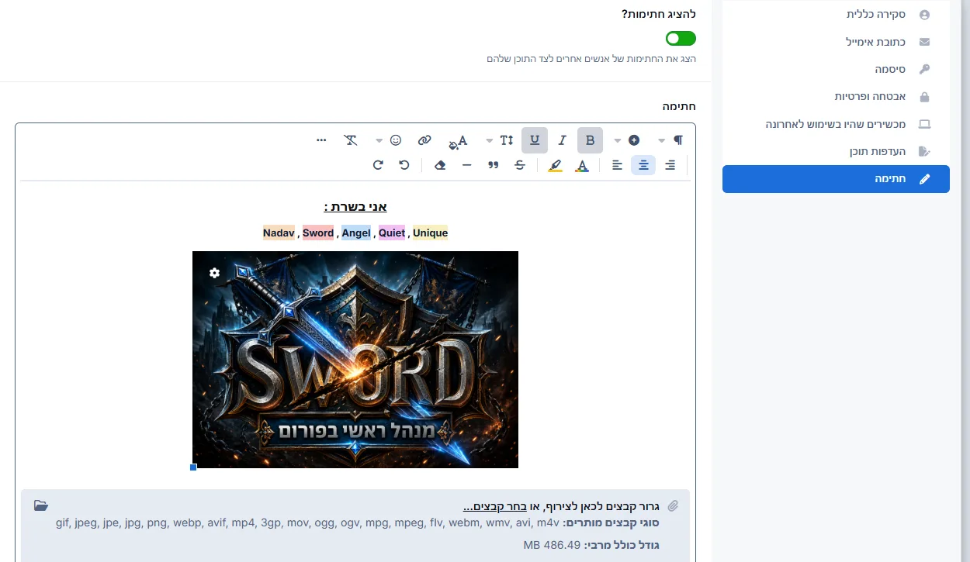Select the Sword banner image
Viewport: 970px width, 562px height.
(x=355, y=360)
